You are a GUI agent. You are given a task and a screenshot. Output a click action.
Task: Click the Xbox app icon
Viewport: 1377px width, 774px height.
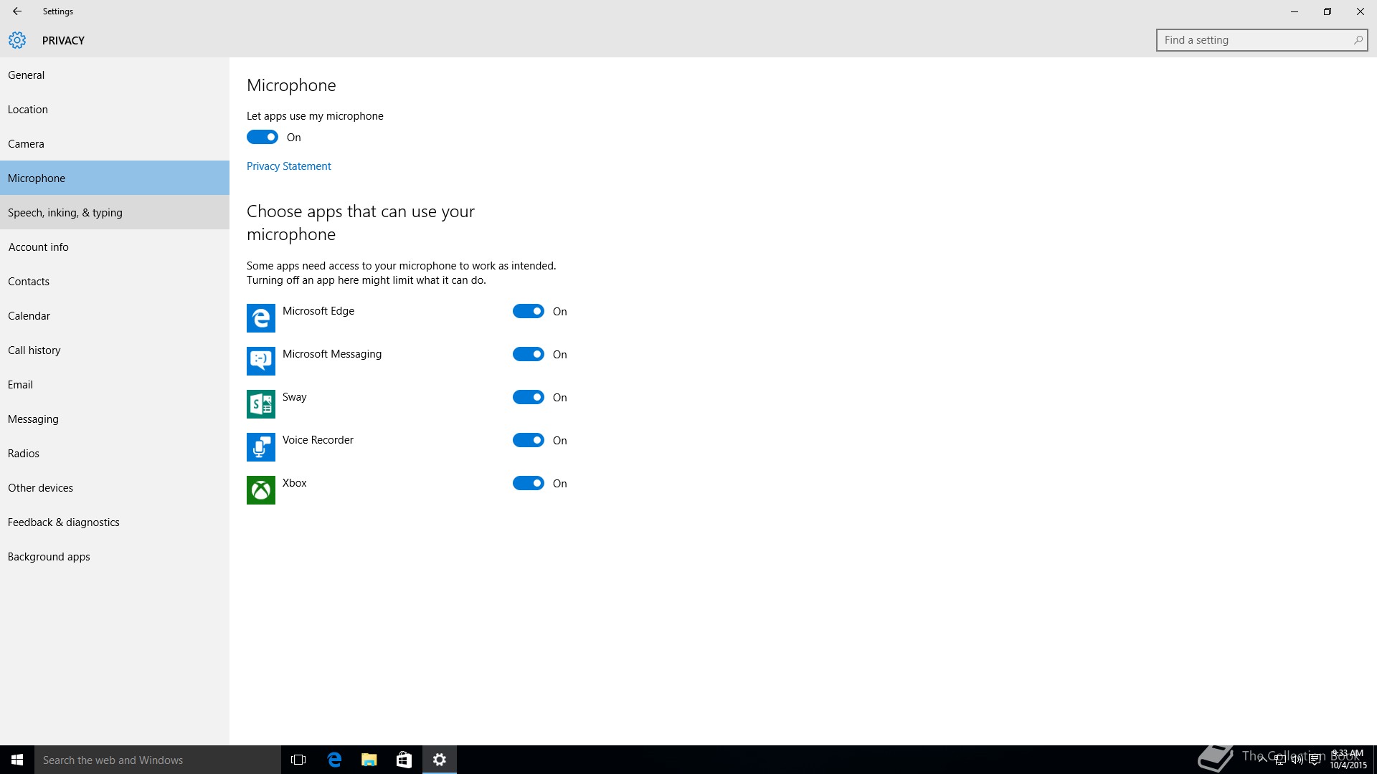point(261,490)
